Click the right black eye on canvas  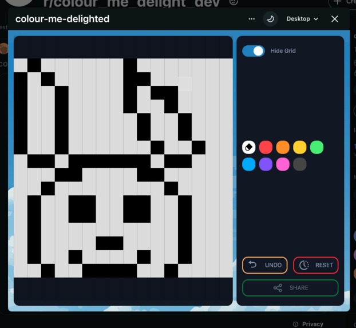pos(137,209)
